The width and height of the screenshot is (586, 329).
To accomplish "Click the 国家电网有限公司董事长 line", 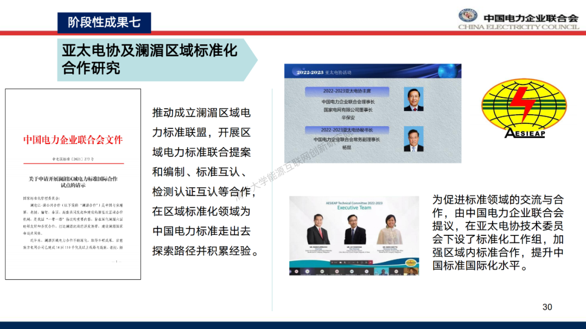I will pyautogui.click(x=348, y=110).
